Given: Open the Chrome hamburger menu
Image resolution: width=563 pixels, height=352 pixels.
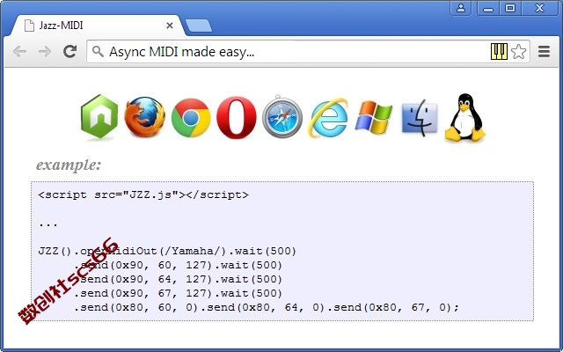Looking at the screenshot, I should [x=545, y=52].
